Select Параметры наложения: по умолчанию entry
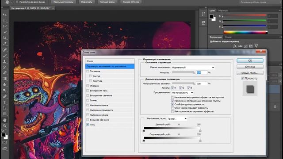283x159 pixels. click(110, 66)
